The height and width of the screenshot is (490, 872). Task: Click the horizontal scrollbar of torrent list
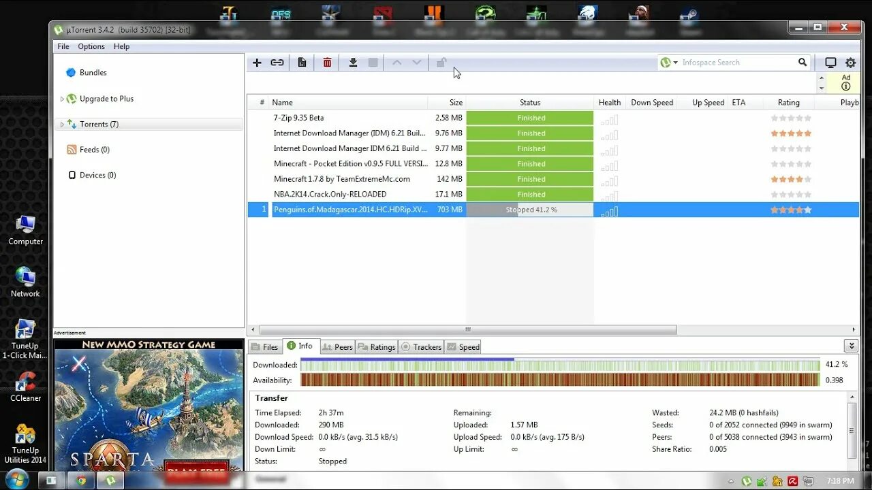469,329
